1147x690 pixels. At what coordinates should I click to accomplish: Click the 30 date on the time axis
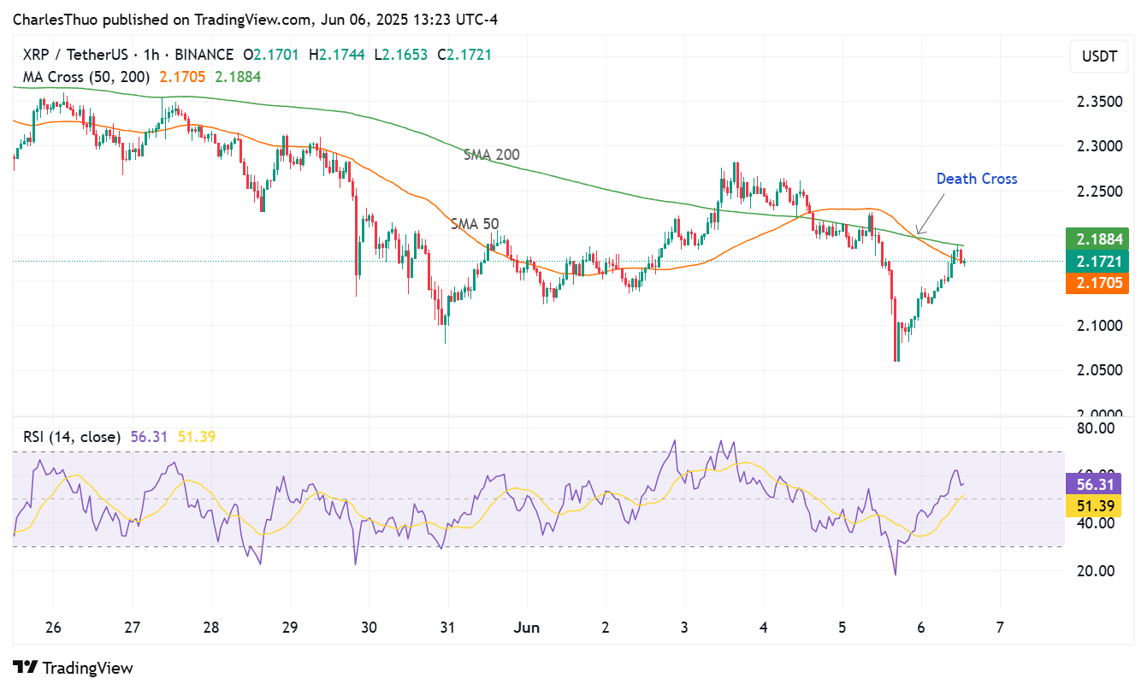[369, 627]
